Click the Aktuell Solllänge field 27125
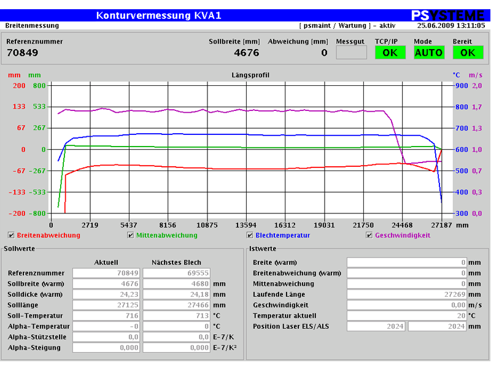491x368 pixels. coord(106,305)
